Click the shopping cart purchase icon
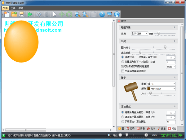Viewport: 186px width, 140px height. (109, 14)
